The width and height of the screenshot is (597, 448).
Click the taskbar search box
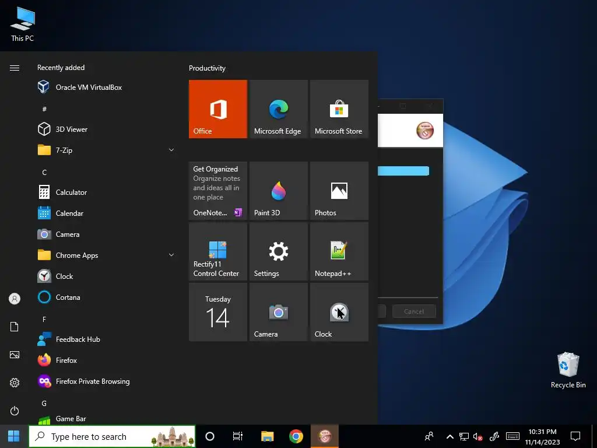click(113, 436)
